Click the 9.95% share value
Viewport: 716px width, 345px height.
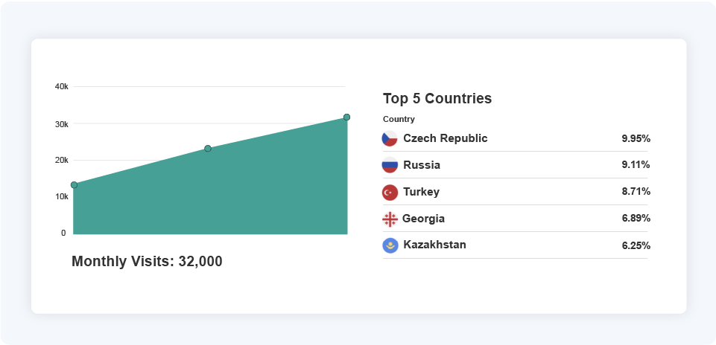(x=636, y=138)
